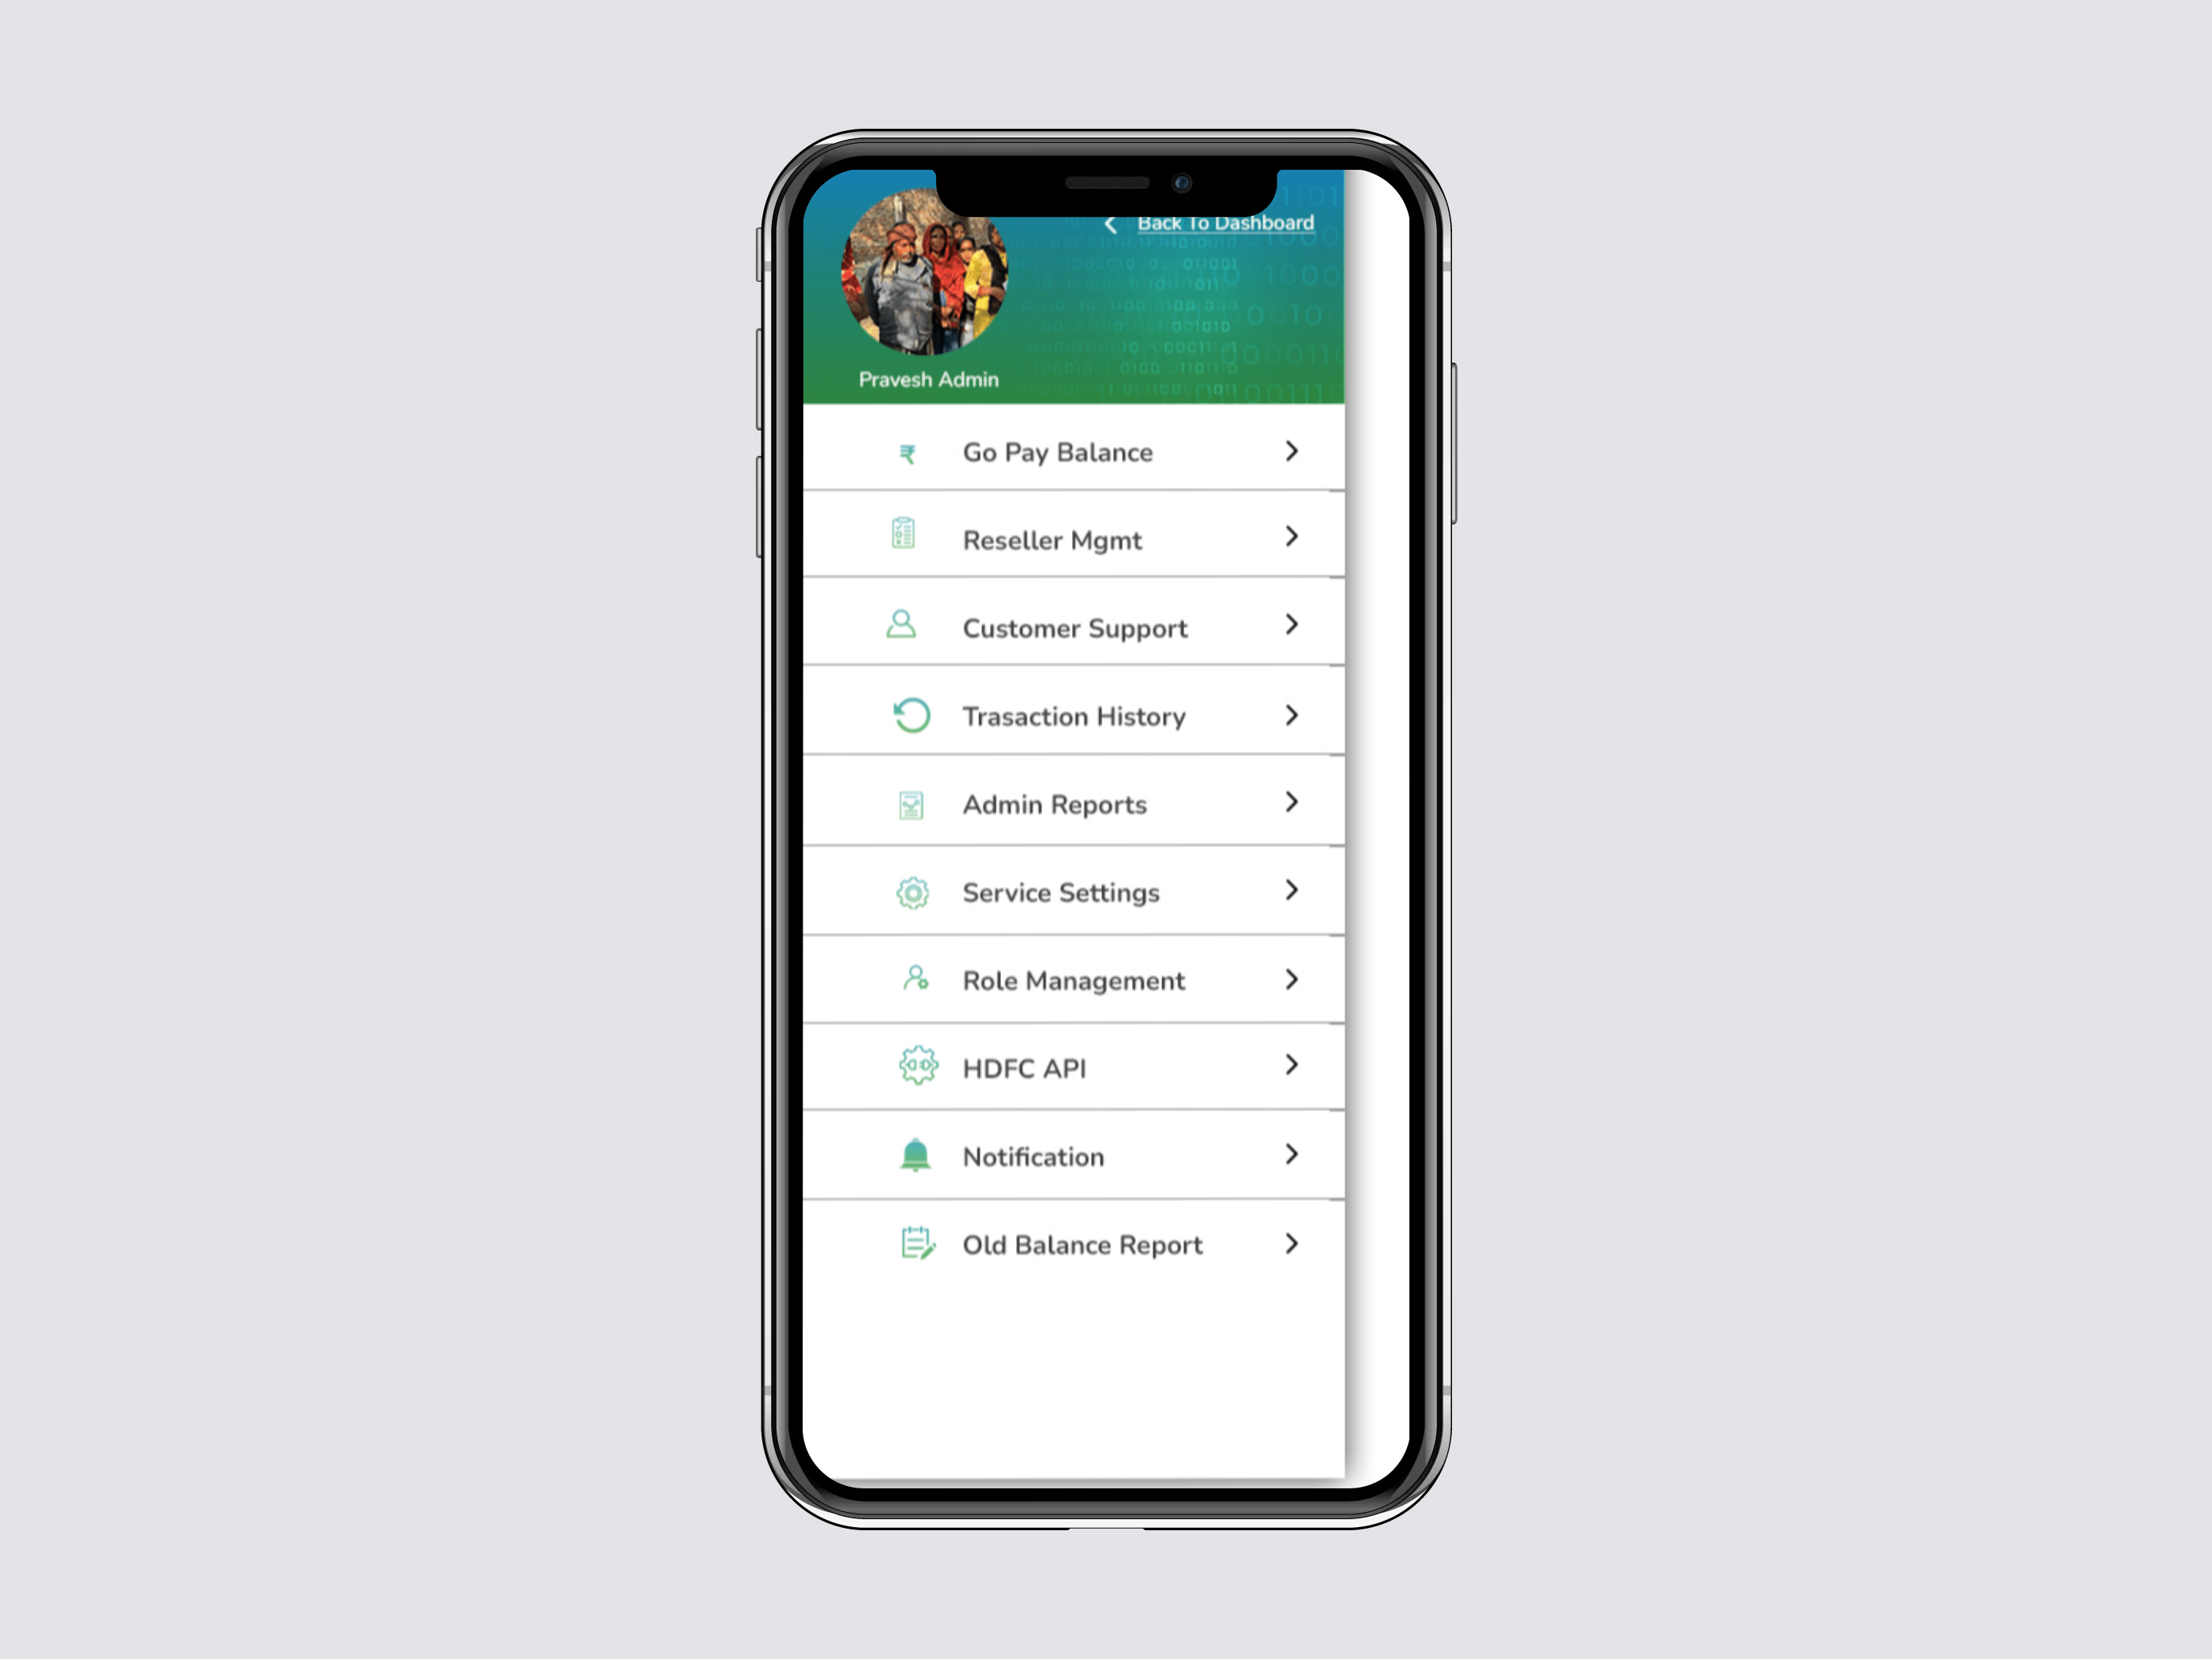Image resolution: width=2212 pixels, height=1659 pixels.
Task: Click the Go Pay Balance rupee icon
Action: [x=908, y=451]
